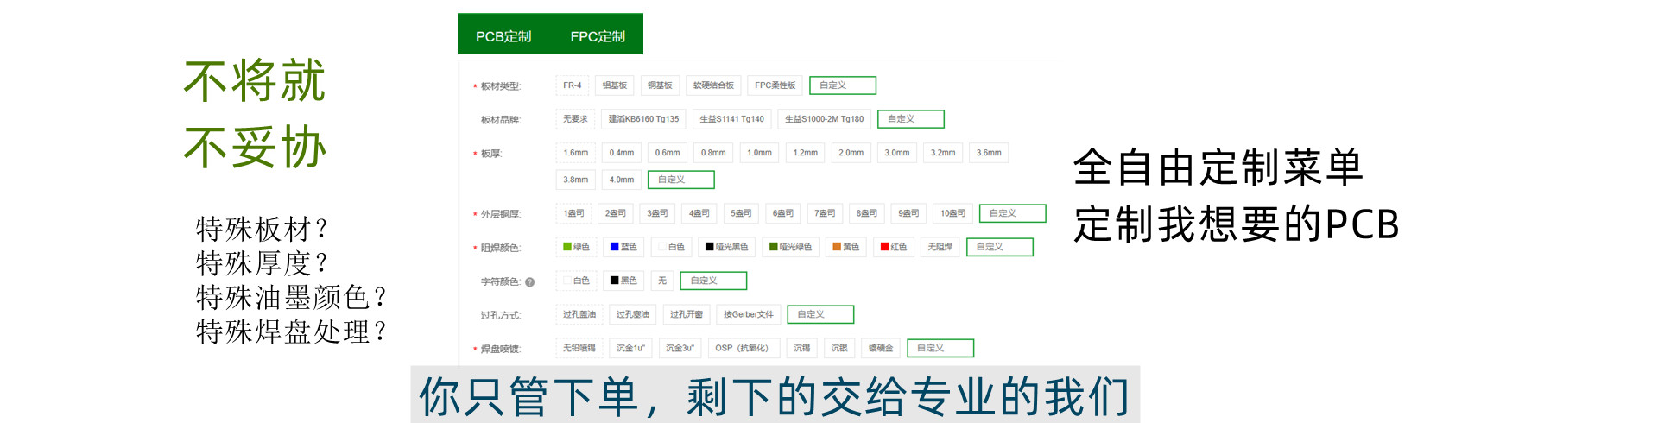The height and width of the screenshot is (423, 1658).
Task: Pick the 蓝色 solder mask color
Action: pos(623,247)
